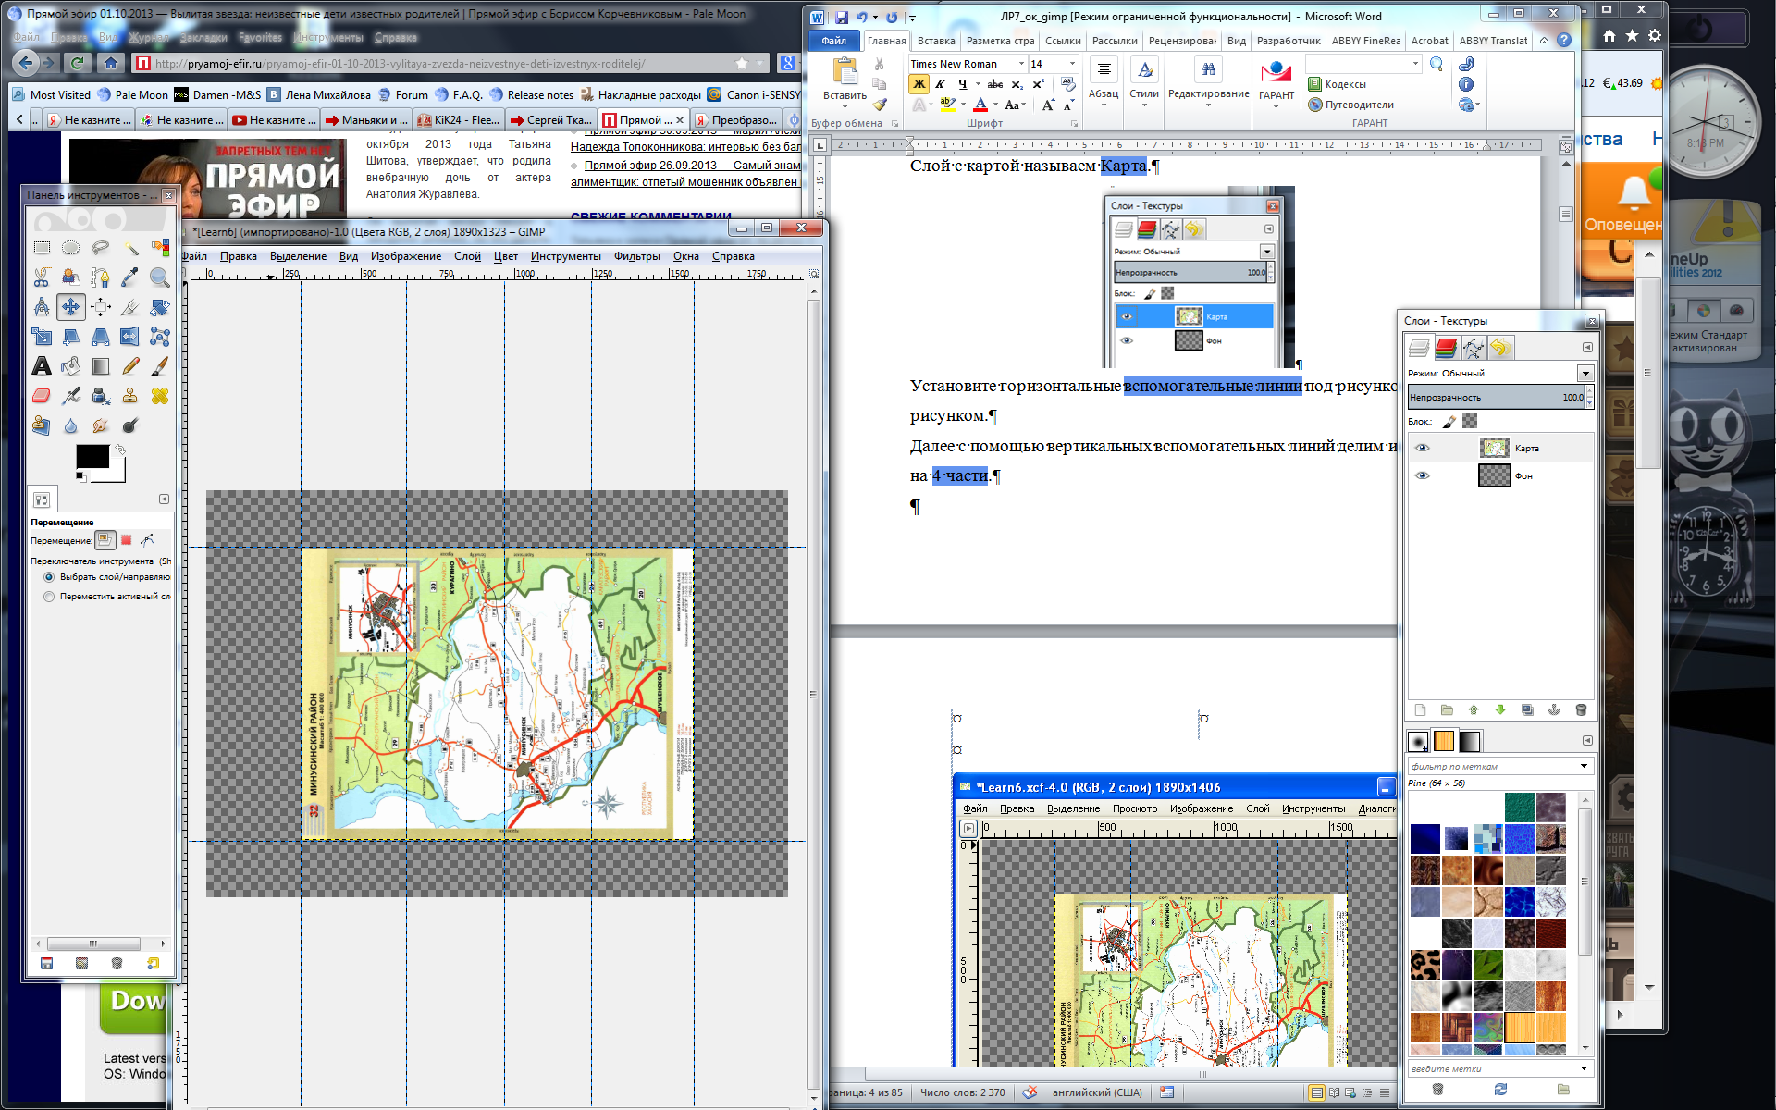Select the Alignment tool in toolbox

pos(101,307)
